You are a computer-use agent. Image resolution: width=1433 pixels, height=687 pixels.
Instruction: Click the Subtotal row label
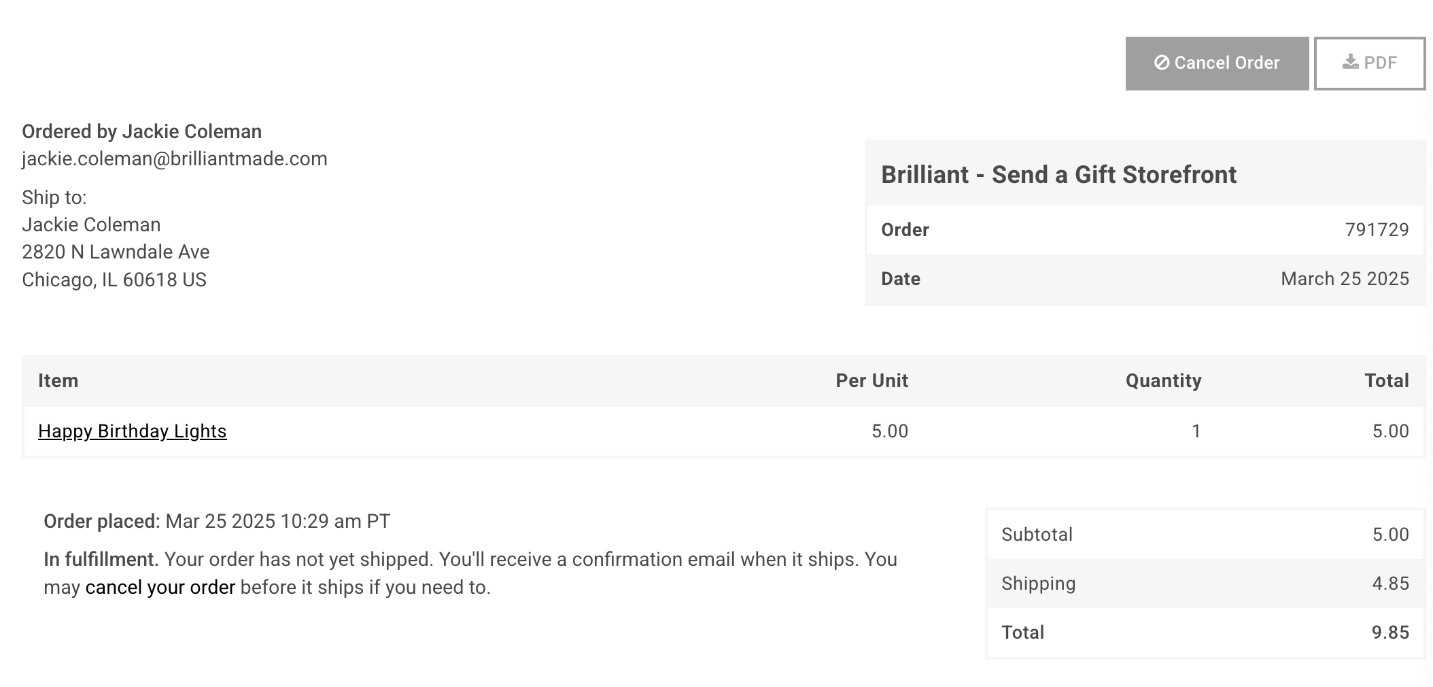click(x=1037, y=535)
